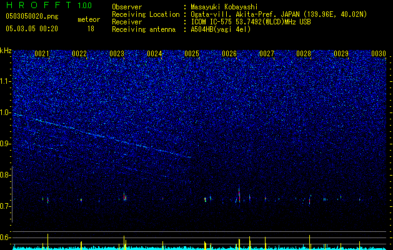Click the kHz axis unit label
The height and width of the screenshot is (250, 393).
[x=6, y=51]
